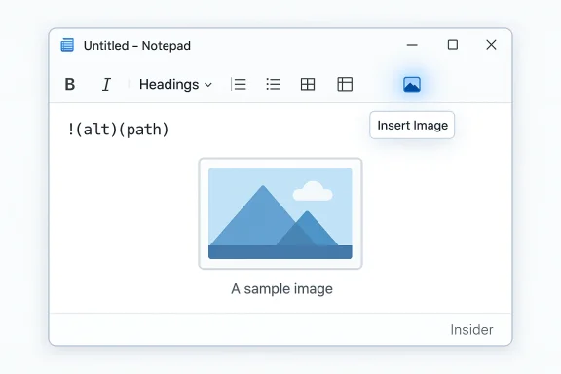
Task: Insert a table using grid icon
Action: pyautogui.click(x=308, y=84)
